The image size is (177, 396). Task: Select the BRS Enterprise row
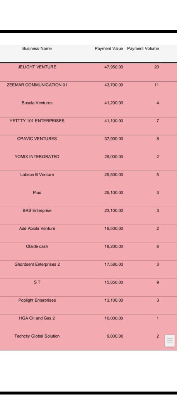(x=88, y=216)
